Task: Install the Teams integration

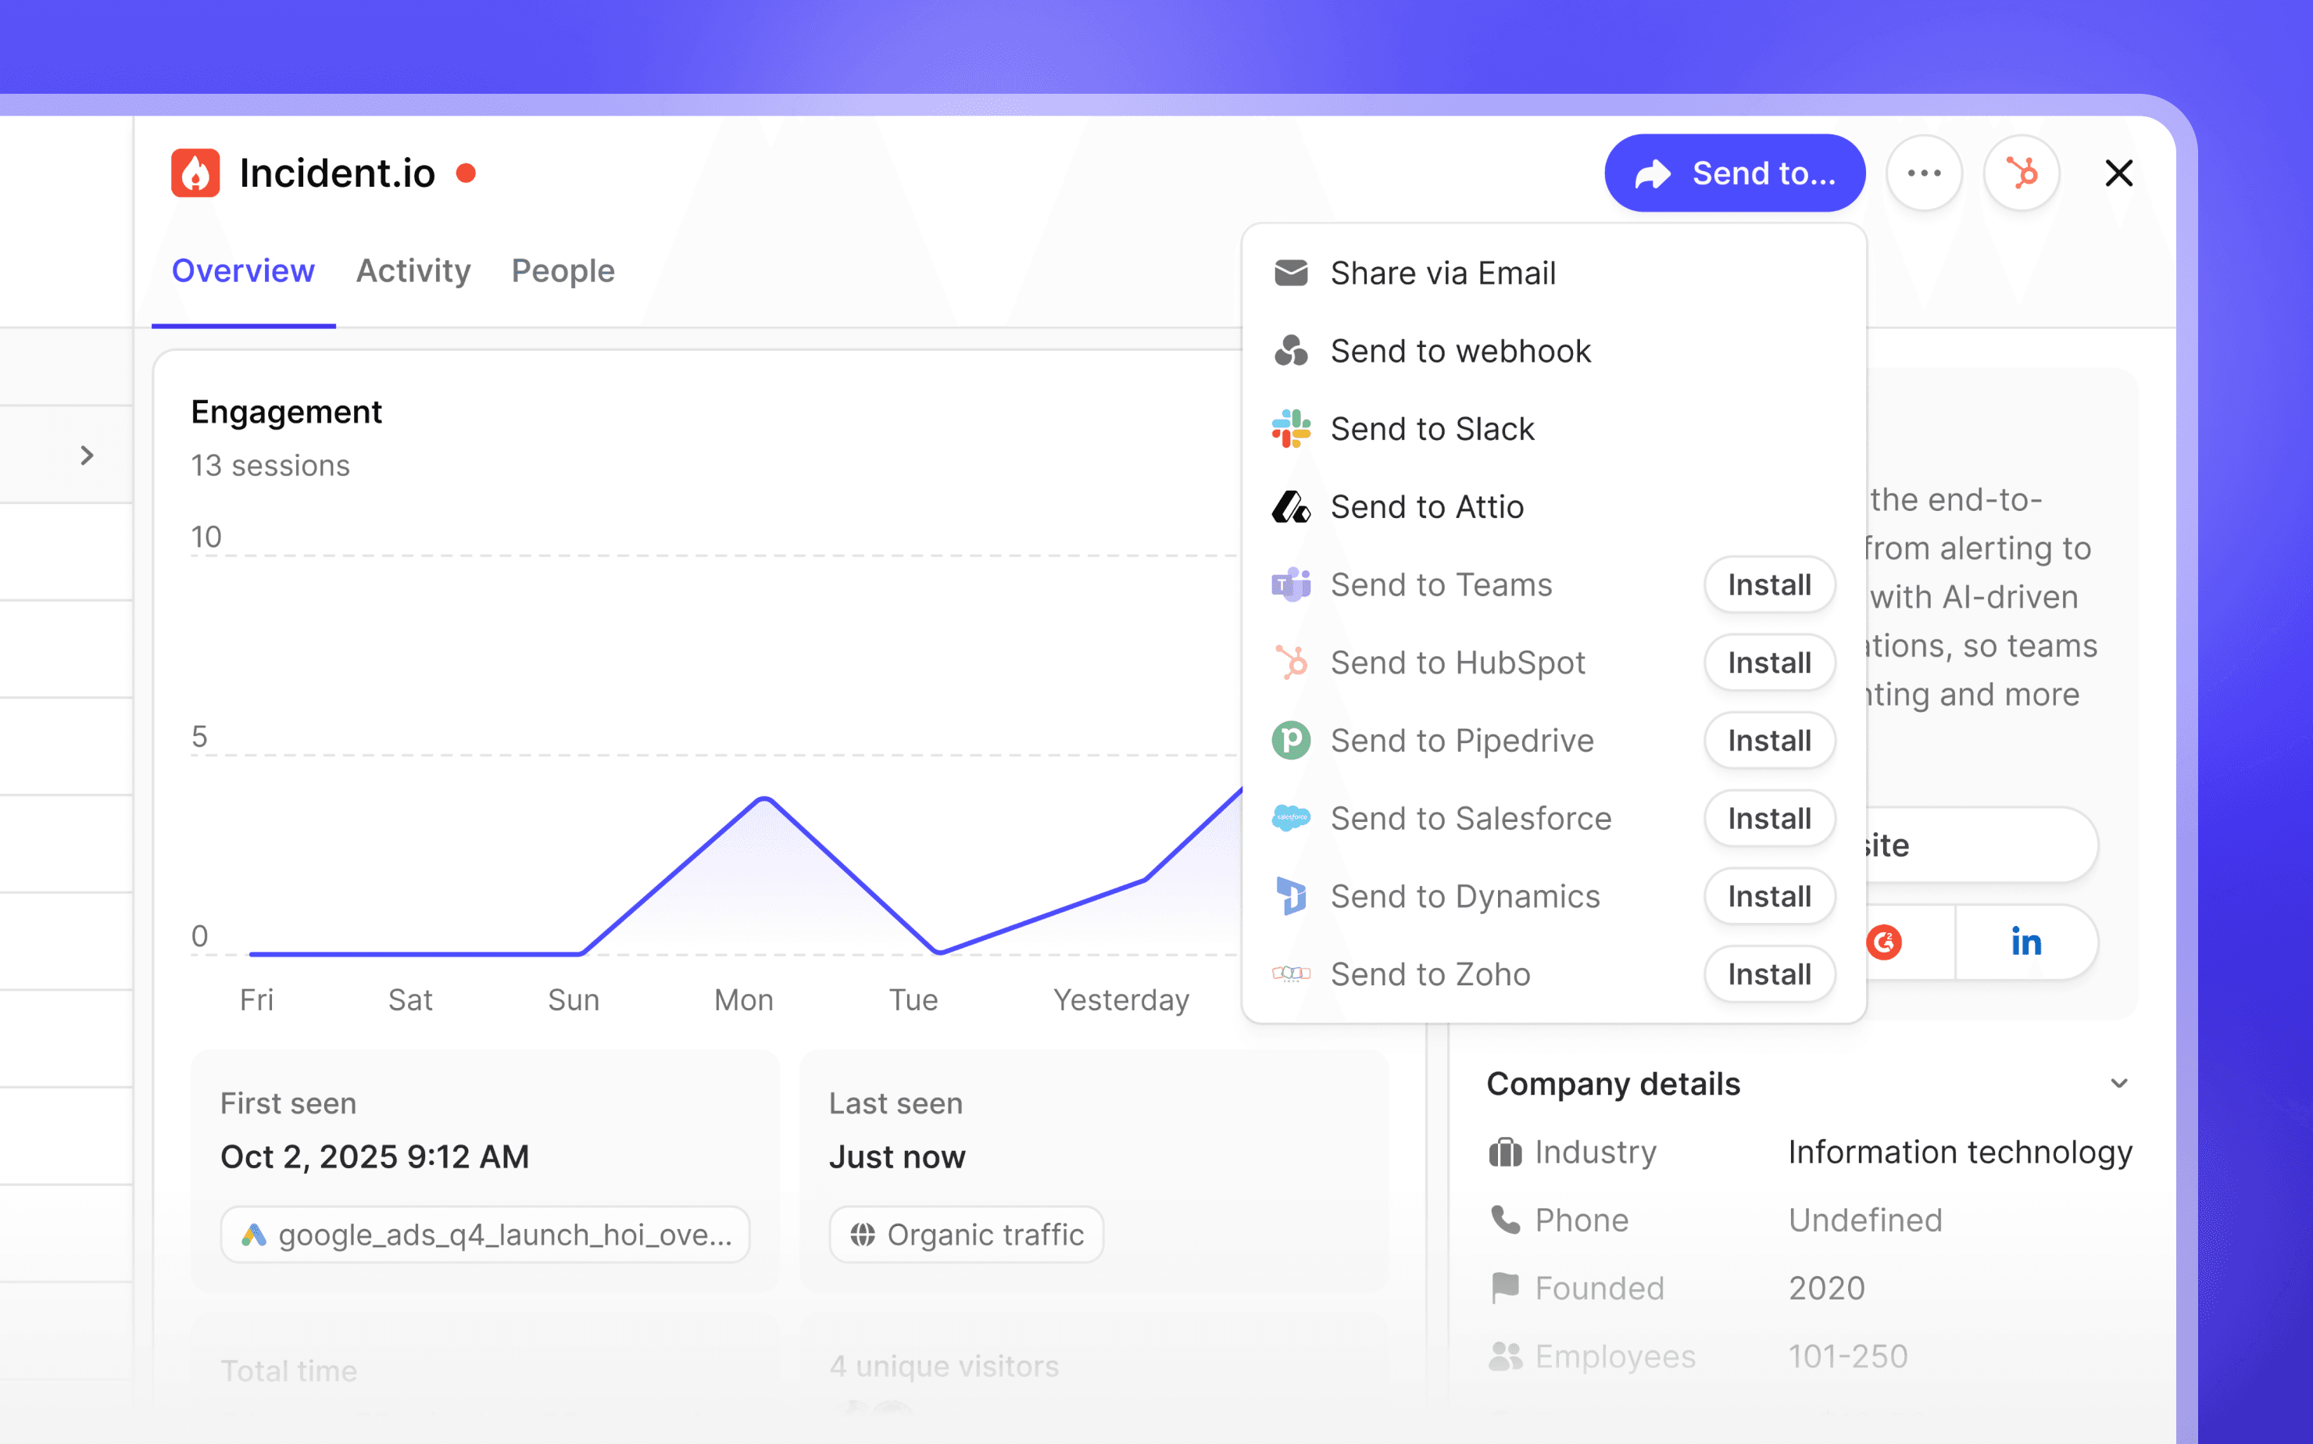Action: click(1768, 584)
